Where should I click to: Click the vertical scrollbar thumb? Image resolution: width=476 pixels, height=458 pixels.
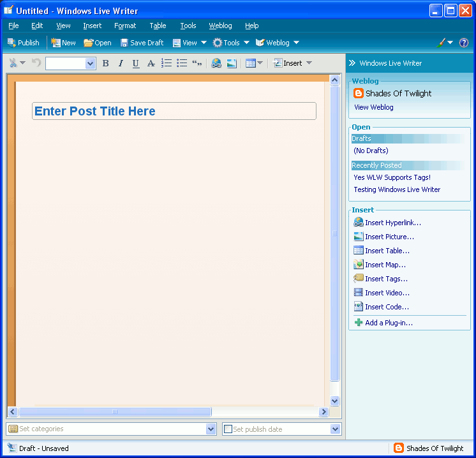(x=334, y=233)
